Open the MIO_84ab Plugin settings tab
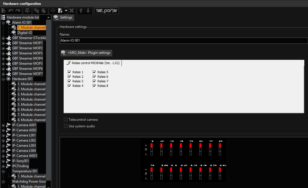308x188 pixels. click(x=86, y=53)
